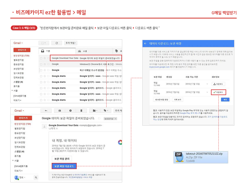The height and width of the screenshot is (185, 247).
Task: Expand 더보기 in upper Gmail sidebar
Action: coord(17,100)
